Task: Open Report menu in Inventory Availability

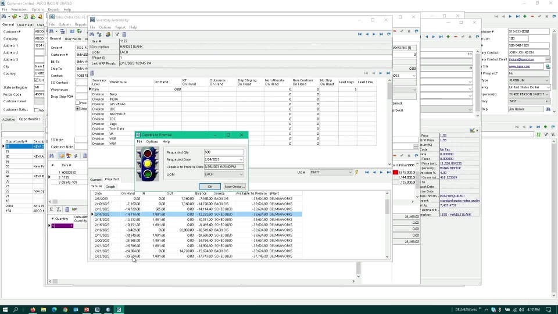Action: pos(120,27)
